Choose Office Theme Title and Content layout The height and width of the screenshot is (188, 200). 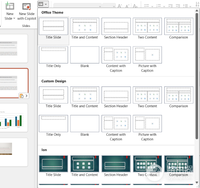pos(85,28)
